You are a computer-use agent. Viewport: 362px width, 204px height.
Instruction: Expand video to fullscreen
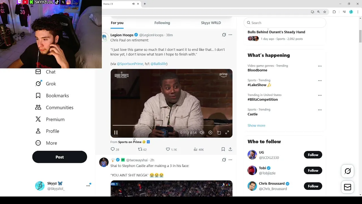coord(227,133)
